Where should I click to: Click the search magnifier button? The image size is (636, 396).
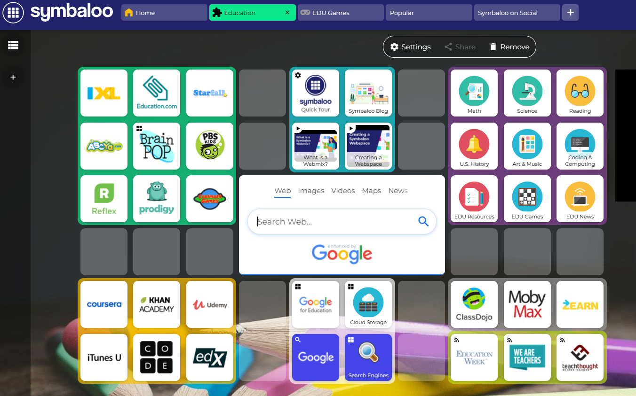point(423,222)
